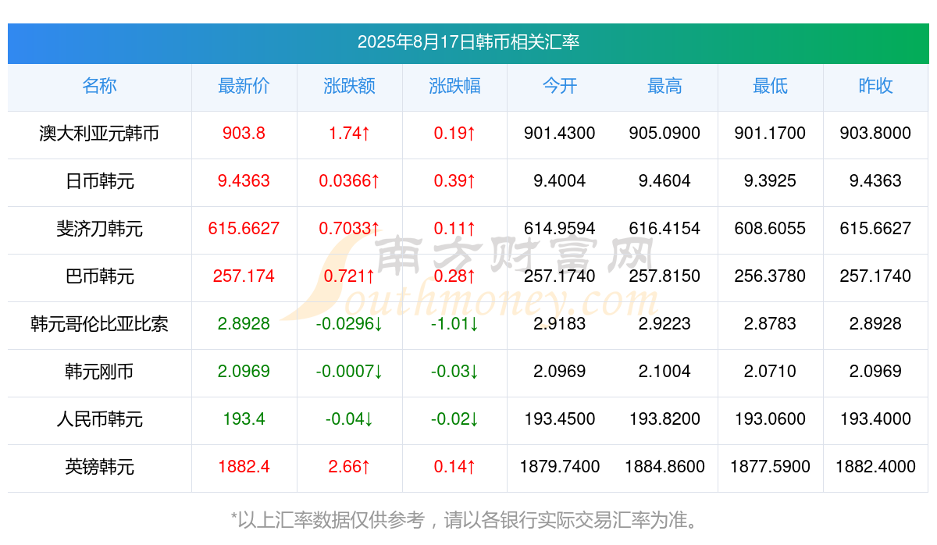Viewport: 937px width, 545px height.
Task: Click opening value 901.4300
Action: [560, 134]
